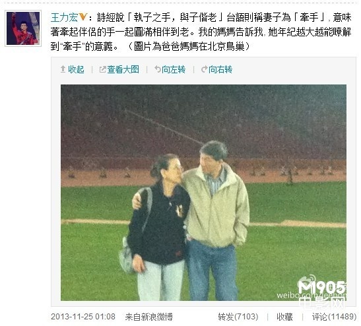
Task: Click the couple photo on the grass
Action: coord(203,193)
